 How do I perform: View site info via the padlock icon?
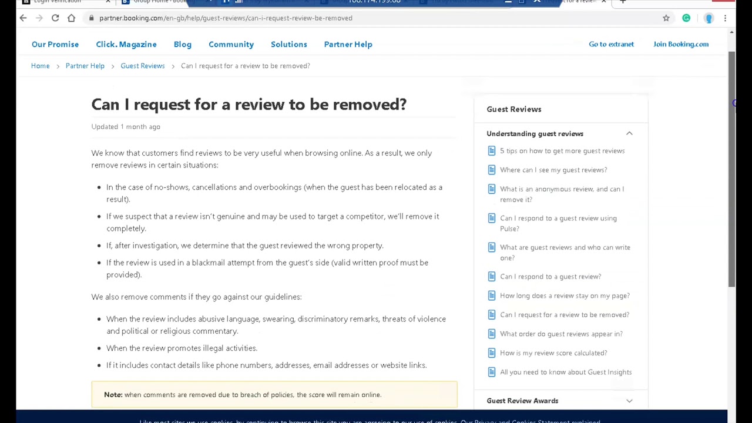tap(91, 18)
